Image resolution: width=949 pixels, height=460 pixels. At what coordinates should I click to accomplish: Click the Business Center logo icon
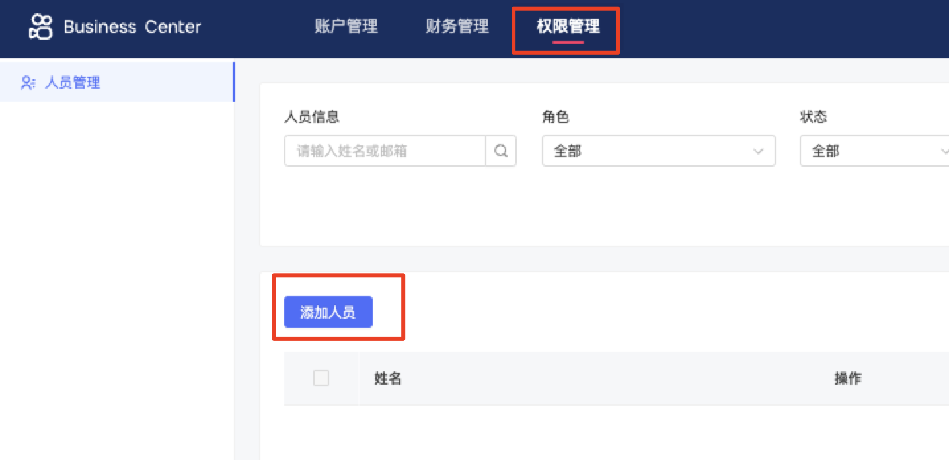click(41, 27)
